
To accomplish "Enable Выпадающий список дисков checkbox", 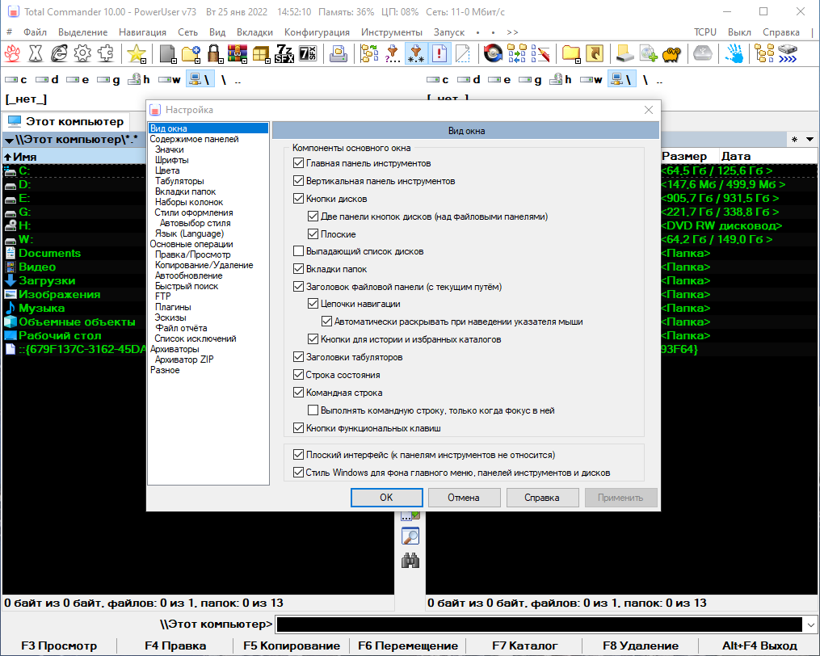I will pyautogui.click(x=299, y=251).
